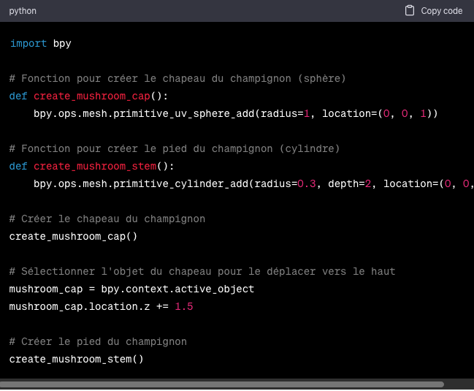Click the clipboard copy icon

point(410,10)
